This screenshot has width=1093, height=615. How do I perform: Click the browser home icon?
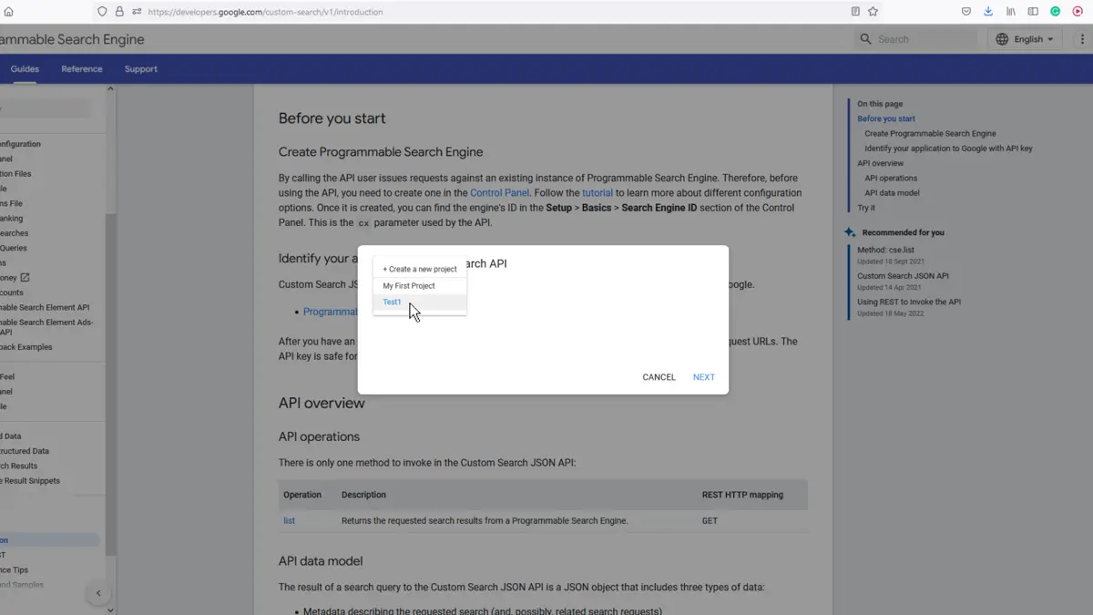9,12
